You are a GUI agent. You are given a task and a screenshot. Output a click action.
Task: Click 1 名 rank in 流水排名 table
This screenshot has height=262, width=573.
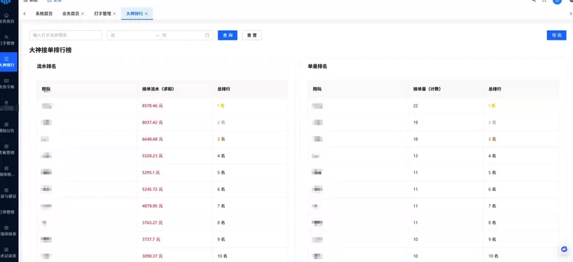click(220, 106)
